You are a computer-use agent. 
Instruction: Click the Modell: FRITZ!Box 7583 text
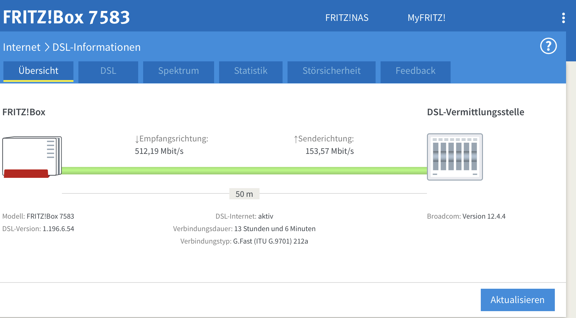coord(38,216)
